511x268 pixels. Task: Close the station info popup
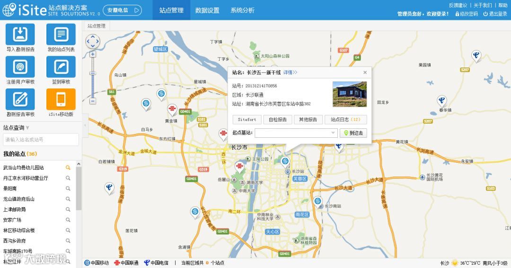[365, 73]
